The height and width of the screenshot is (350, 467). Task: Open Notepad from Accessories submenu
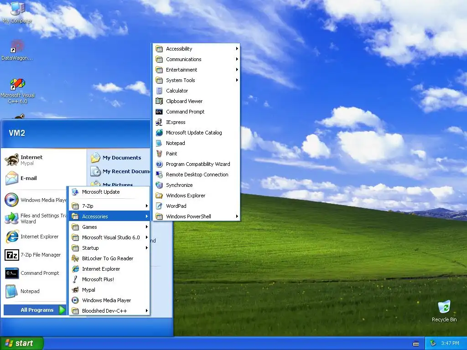[196, 143]
